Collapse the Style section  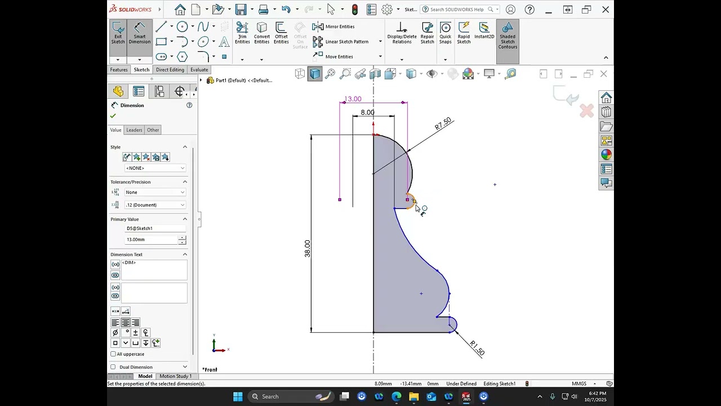(185, 147)
